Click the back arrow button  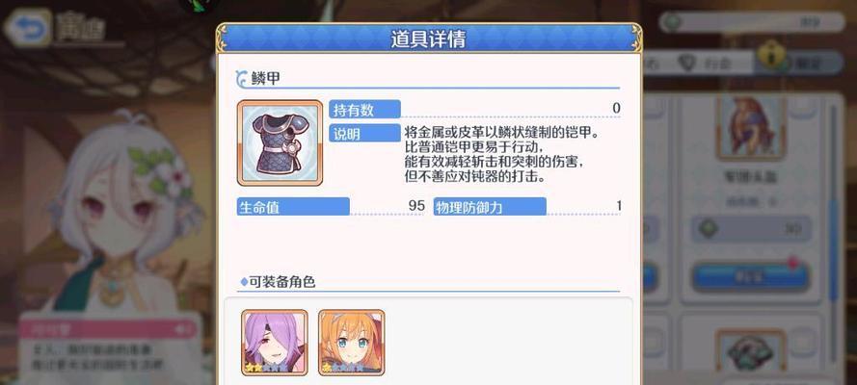28,28
